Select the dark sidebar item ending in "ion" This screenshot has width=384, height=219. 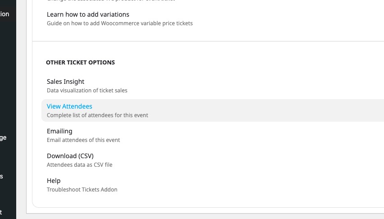pyautogui.click(x=5, y=14)
